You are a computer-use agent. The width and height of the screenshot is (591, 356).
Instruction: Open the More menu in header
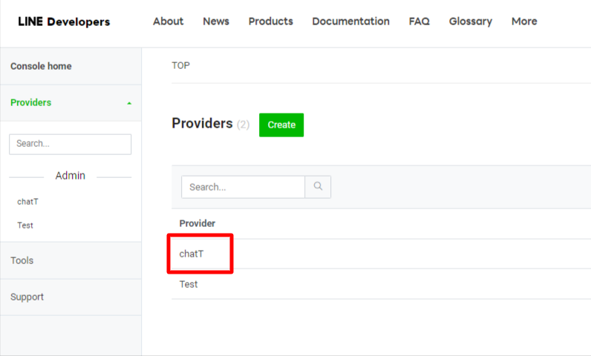point(523,22)
